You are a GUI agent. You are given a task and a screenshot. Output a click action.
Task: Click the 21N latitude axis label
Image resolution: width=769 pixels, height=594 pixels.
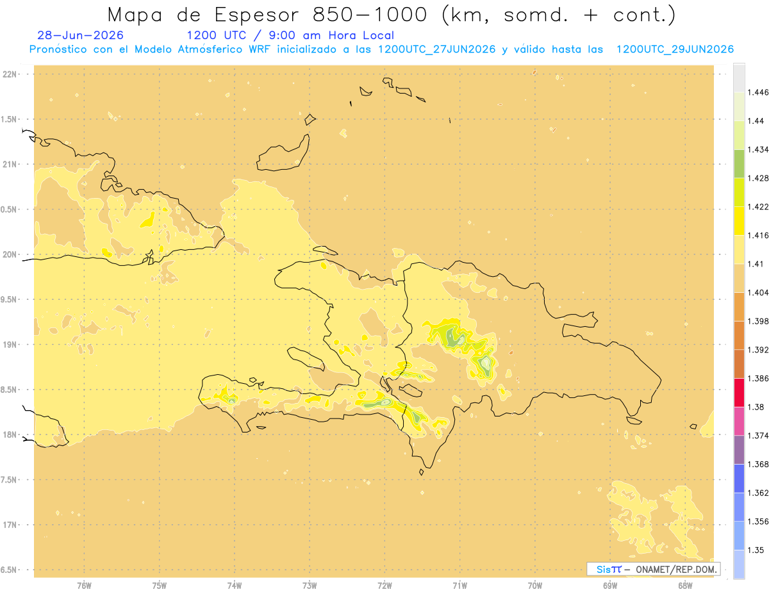pyautogui.click(x=10, y=165)
